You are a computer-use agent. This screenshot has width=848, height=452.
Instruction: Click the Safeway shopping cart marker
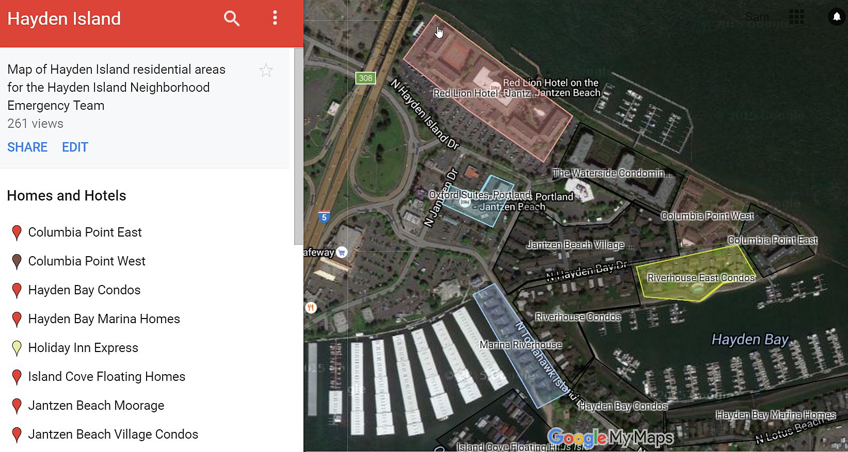pos(342,253)
